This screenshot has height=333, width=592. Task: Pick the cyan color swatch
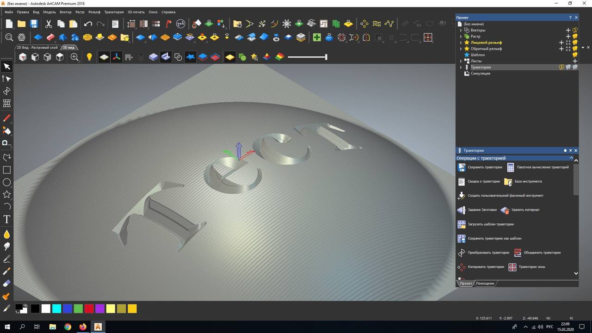coord(56,308)
